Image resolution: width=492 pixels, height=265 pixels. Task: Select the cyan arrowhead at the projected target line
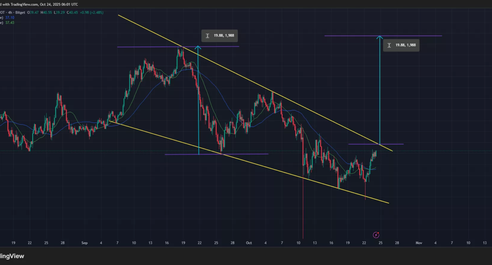click(380, 37)
